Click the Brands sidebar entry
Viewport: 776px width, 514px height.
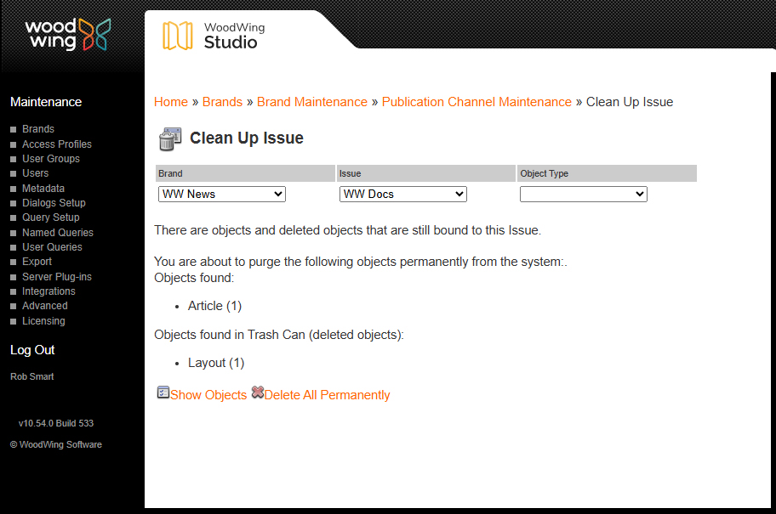(x=37, y=128)
